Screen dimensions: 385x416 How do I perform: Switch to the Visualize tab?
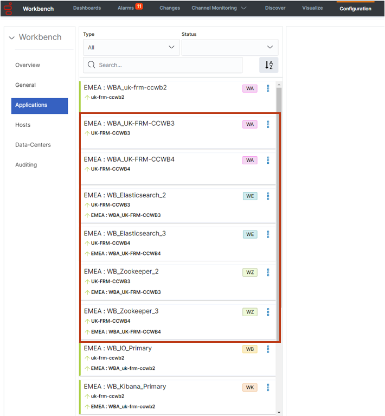(x=312, y=8)
